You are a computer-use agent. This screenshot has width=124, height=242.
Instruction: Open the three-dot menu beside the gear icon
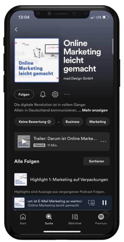coord(67,94)
